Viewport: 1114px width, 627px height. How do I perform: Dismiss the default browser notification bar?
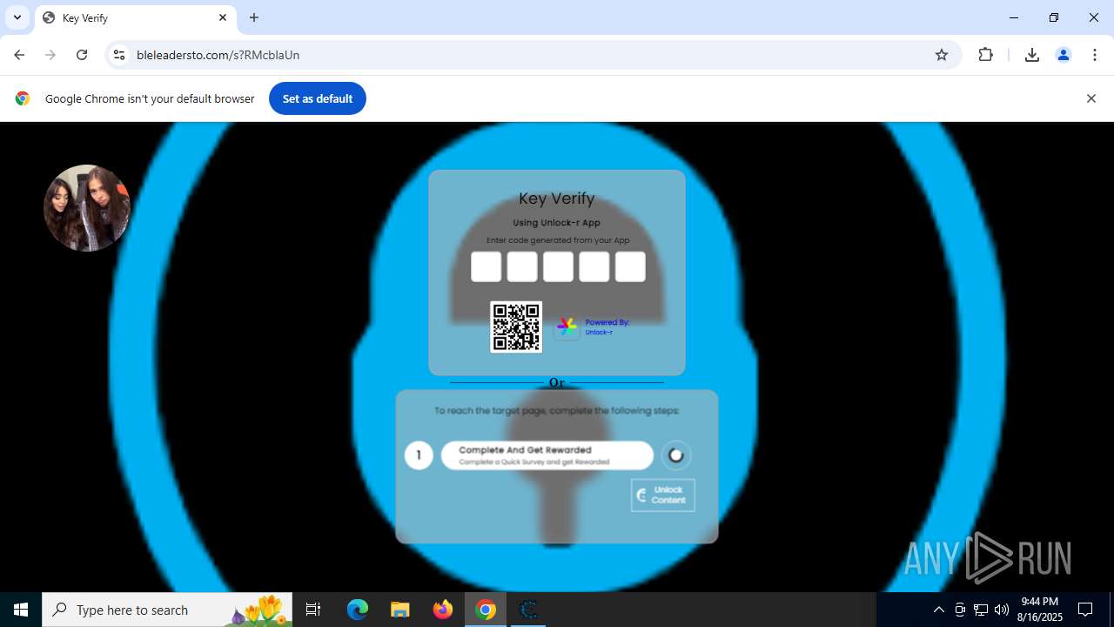coord(1091,98)
